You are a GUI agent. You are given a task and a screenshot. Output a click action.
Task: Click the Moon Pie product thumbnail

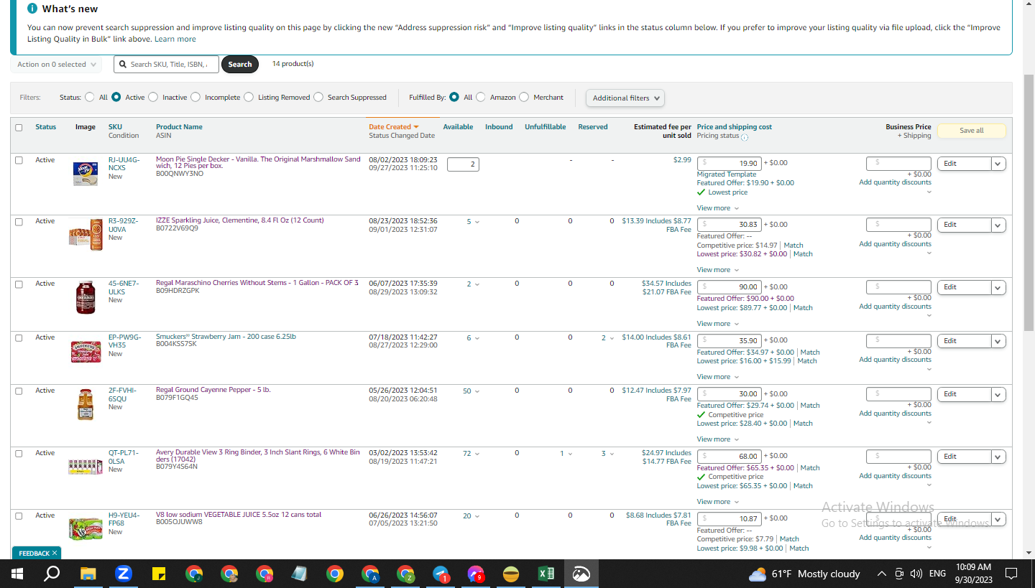click(86, 174)
